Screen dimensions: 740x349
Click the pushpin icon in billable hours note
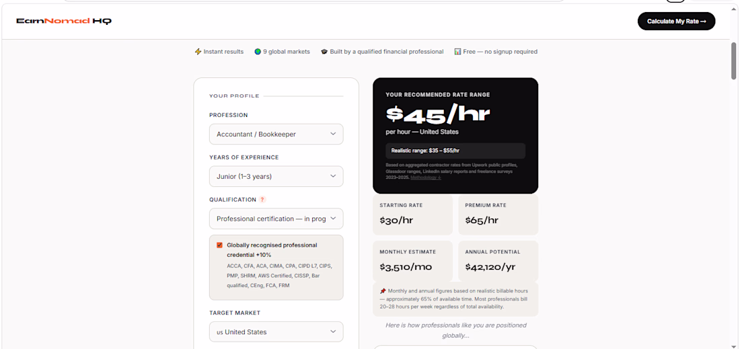click(x=383, y=291)
